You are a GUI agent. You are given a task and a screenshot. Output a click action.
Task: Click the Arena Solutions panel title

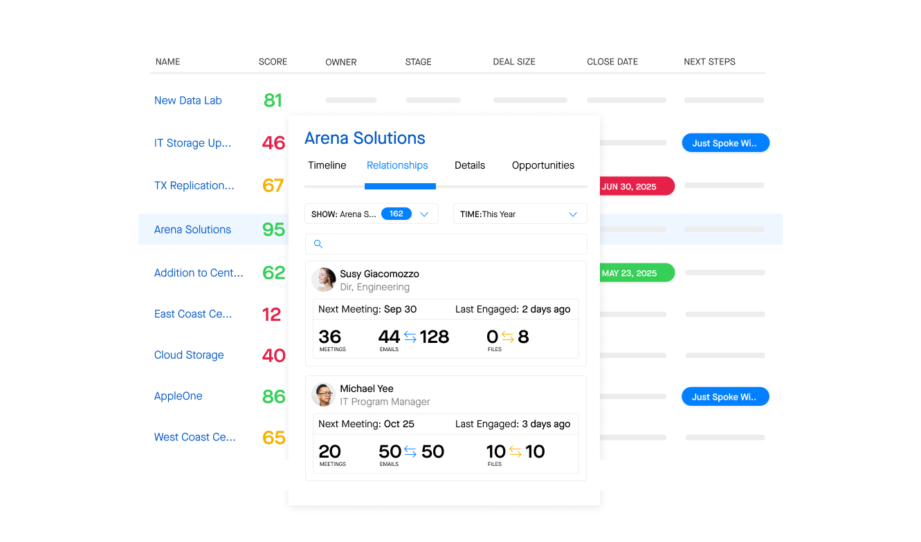[365, 138]
